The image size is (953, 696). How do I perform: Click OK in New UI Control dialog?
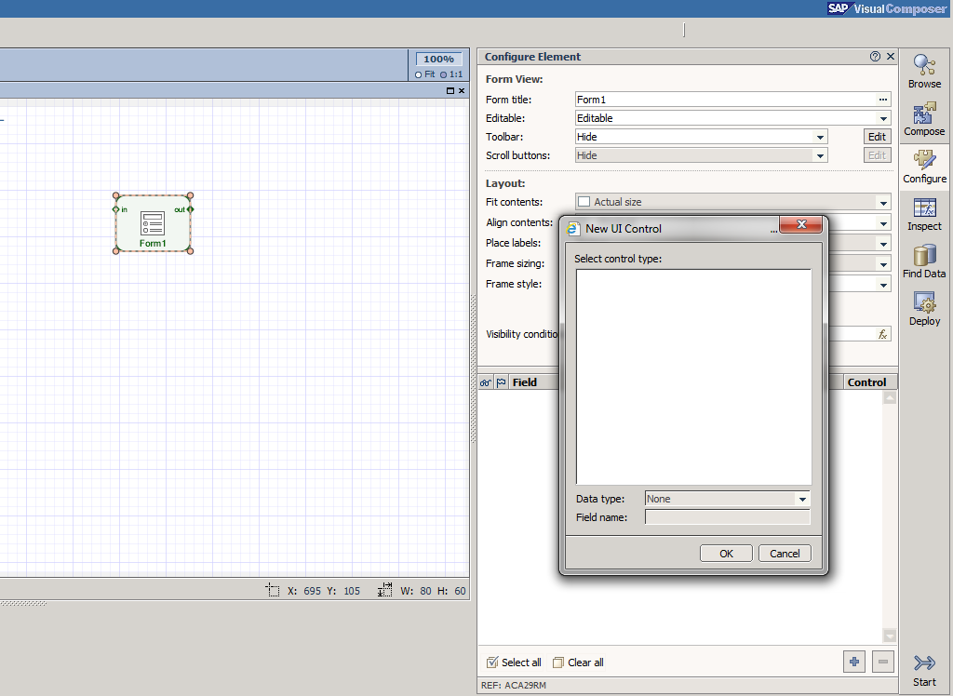pos(726,553)
